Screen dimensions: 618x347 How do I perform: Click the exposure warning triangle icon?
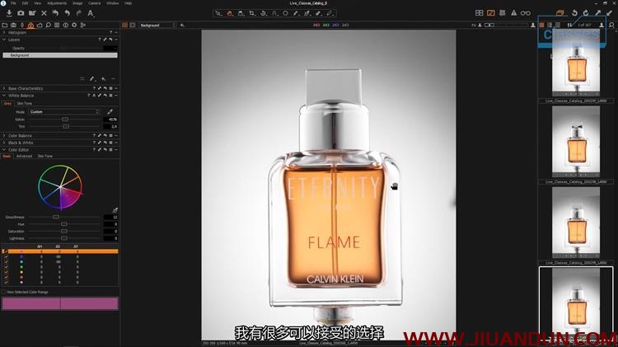click(513, 13)
